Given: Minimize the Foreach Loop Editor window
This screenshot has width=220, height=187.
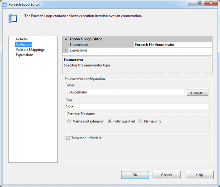Looking at the screenshot, I should (192, 3).
